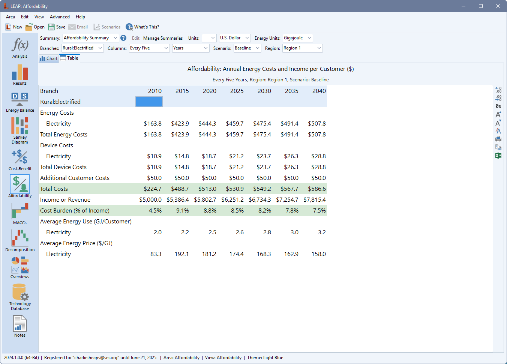Switch to the Results view
Screen dimensions: 507x364
[x=20, y=75]
